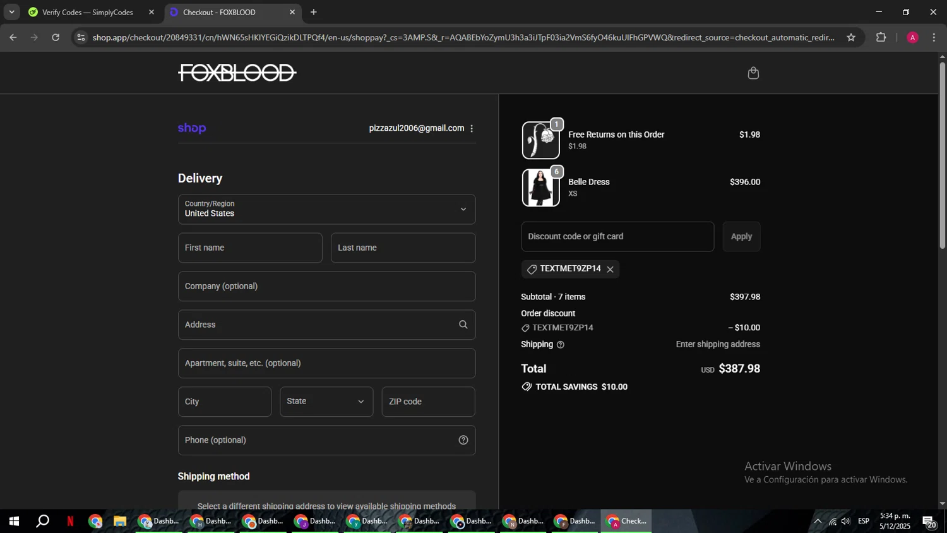The height and width of the screenshot is (533, 947).
Task: Click the "Subtotal · 7 items" label
Action: [553, 297]
